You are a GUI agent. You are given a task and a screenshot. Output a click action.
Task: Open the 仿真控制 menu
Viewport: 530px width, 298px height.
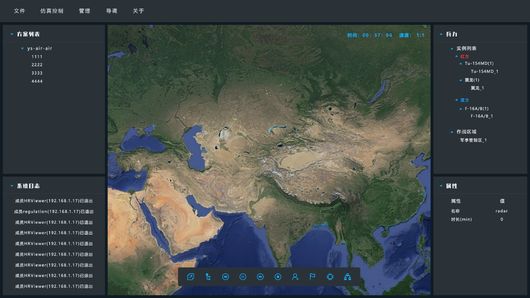pyautogui.click(x=52, y=11)
